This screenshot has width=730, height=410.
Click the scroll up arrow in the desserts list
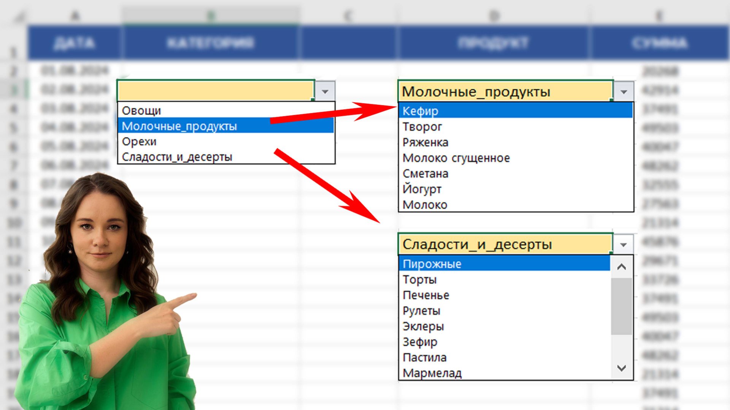click(x=622, y=267)
